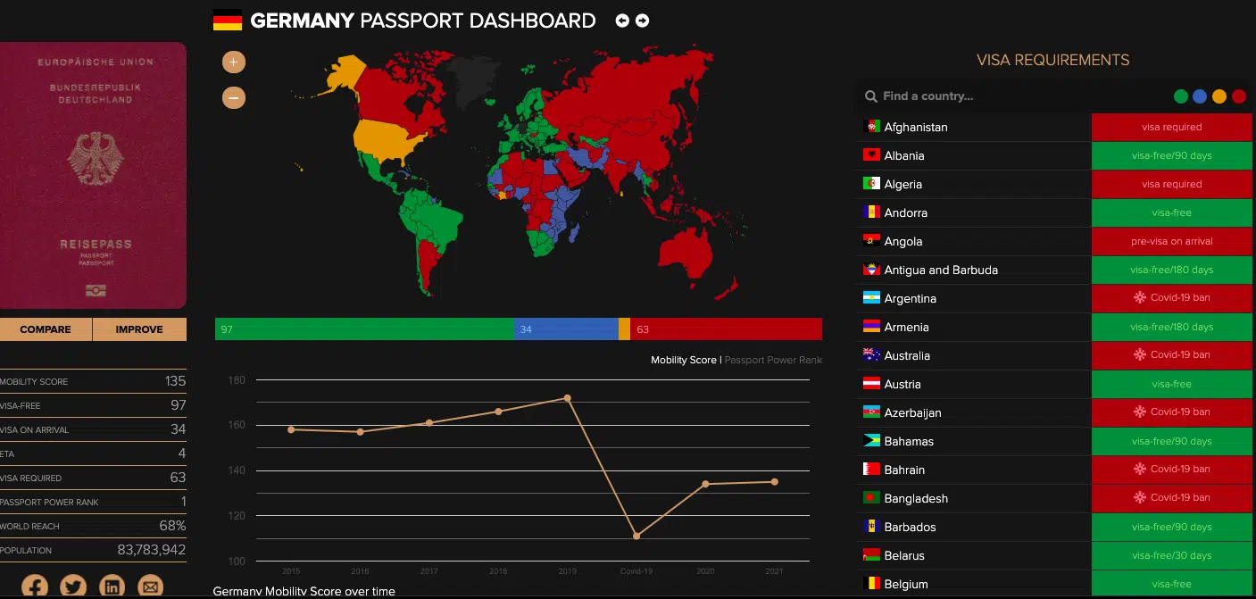Switch chart to Passport Power Rank
This screenshot has width=1256, height=599.
(773, 360)
